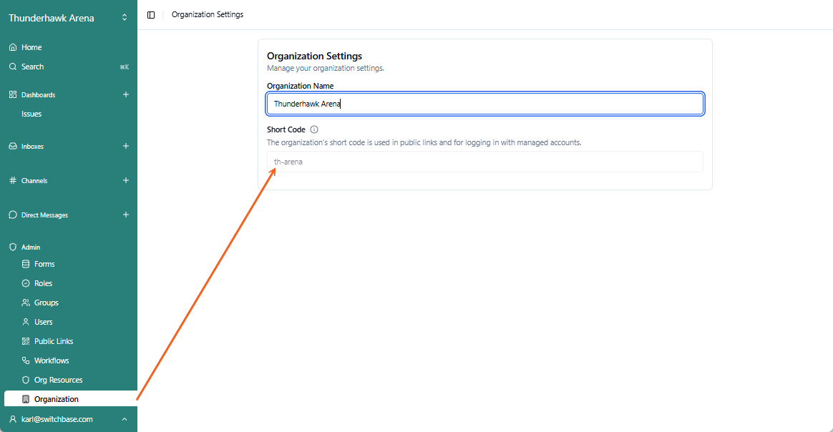Click the Short Code info icon
Image resolution: width=833 pixels, height=432 pixels.
(x=314, y=129)
